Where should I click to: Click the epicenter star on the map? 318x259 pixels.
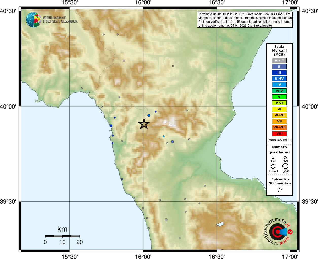pyautogui.click(x=144, y=124)
